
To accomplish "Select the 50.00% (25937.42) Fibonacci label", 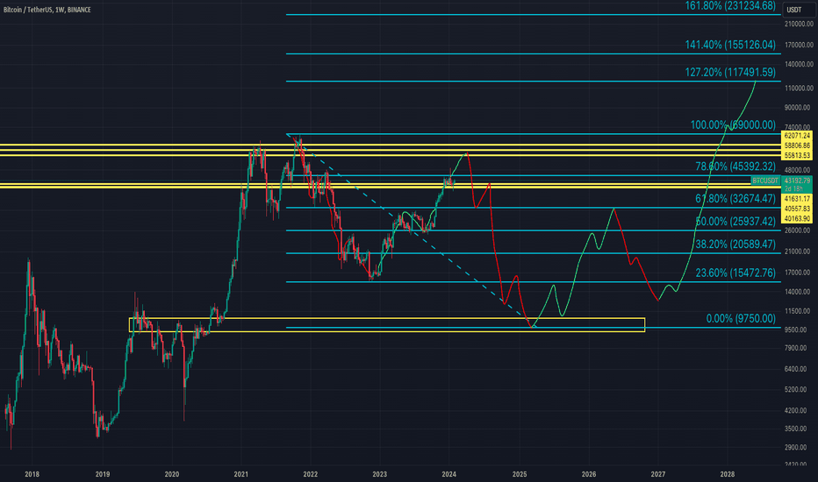I will click(x=735, y=222).
